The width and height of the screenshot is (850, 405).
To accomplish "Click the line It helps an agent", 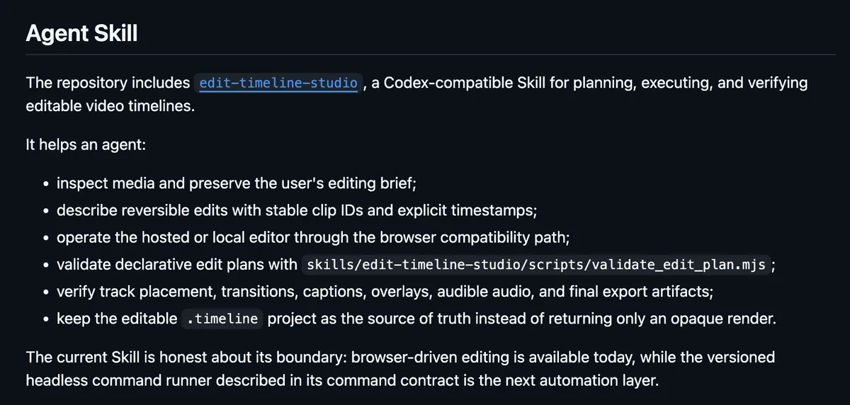I will (86, 144).
